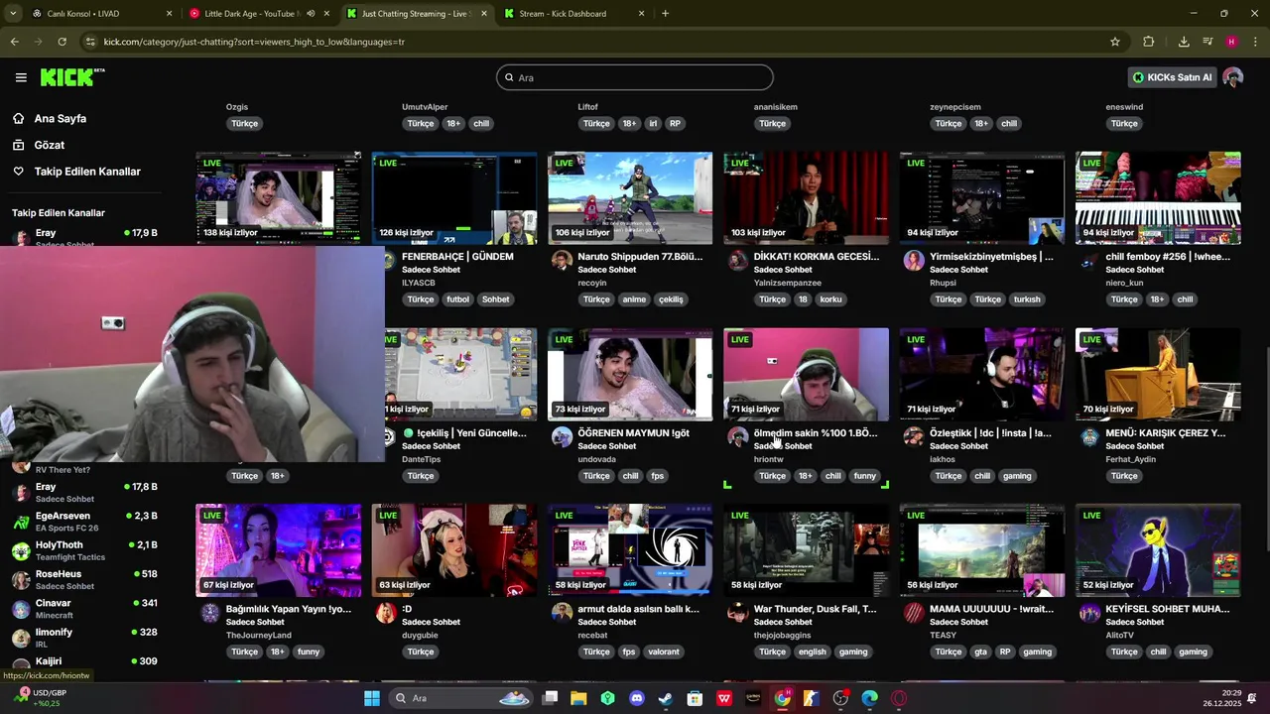
Task: Open Opera GX from the taskbar
Action: [899, 698]
